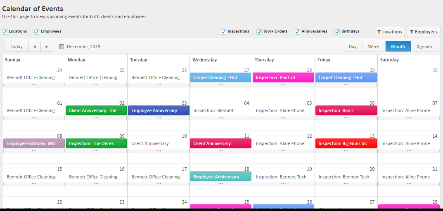443x211 pixels.
Task: Open Inspection: Bennett Tech on the 20th
Action: [346, 176]
